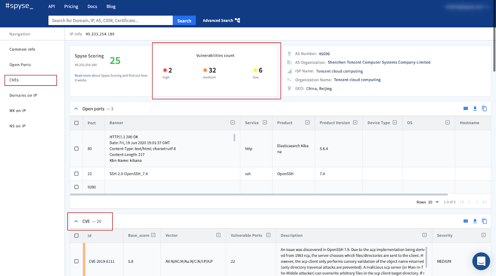496x276 pixels.
Task: Follow the Read more scoring link
Action: coord(83,76)
